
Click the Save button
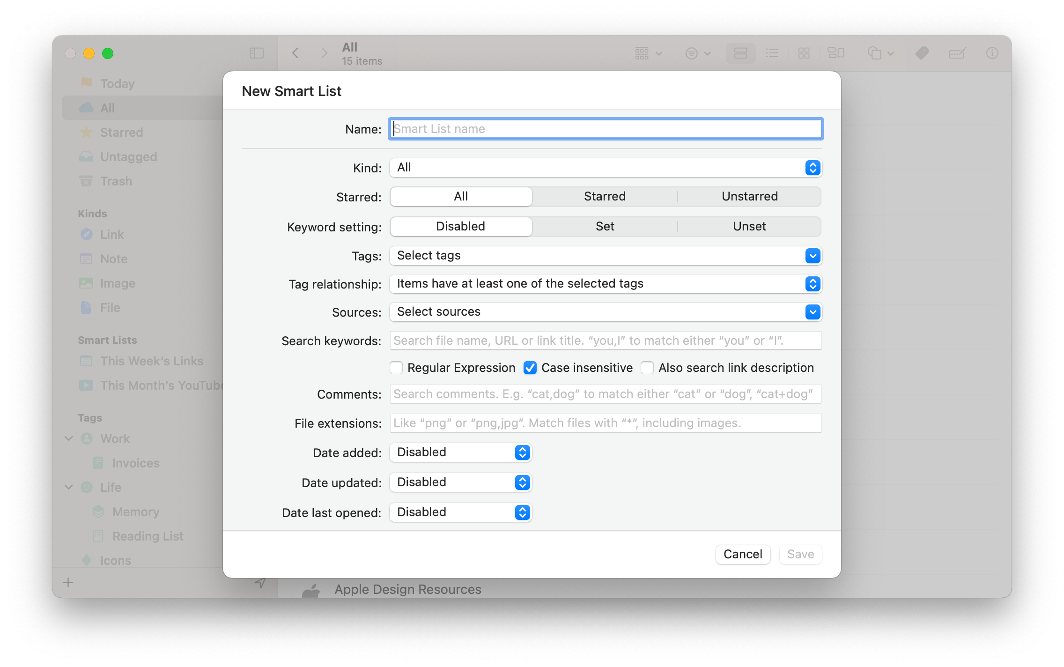point(800,554)
